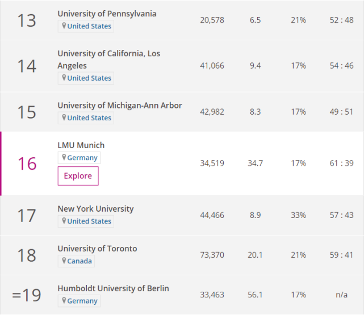Viewport: 364px width, 315px height.
Task: Click United States tag under New York University
Action: coord(89,221)
